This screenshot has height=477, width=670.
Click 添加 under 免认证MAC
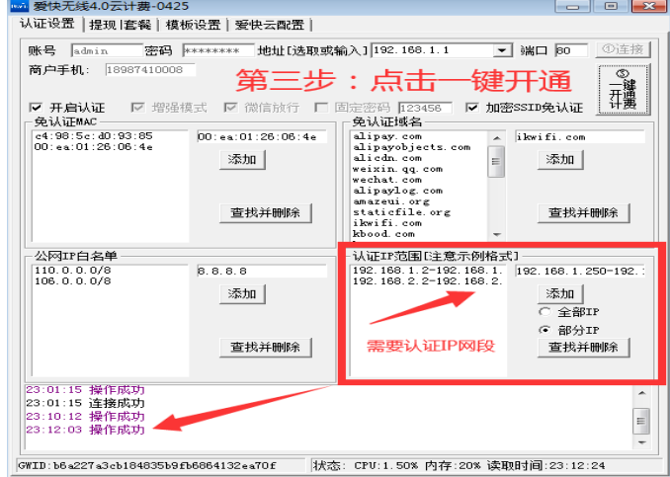[x=241, y=159]
